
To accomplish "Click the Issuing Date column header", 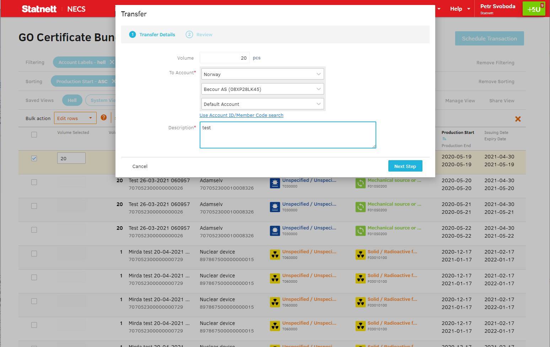I will pyautogui.click(x=496, y=132).
